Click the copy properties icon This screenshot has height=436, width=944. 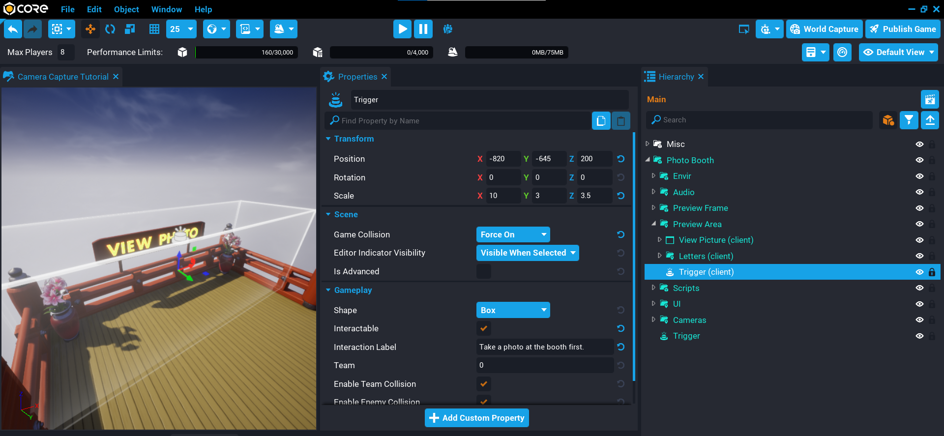(601, 121)
